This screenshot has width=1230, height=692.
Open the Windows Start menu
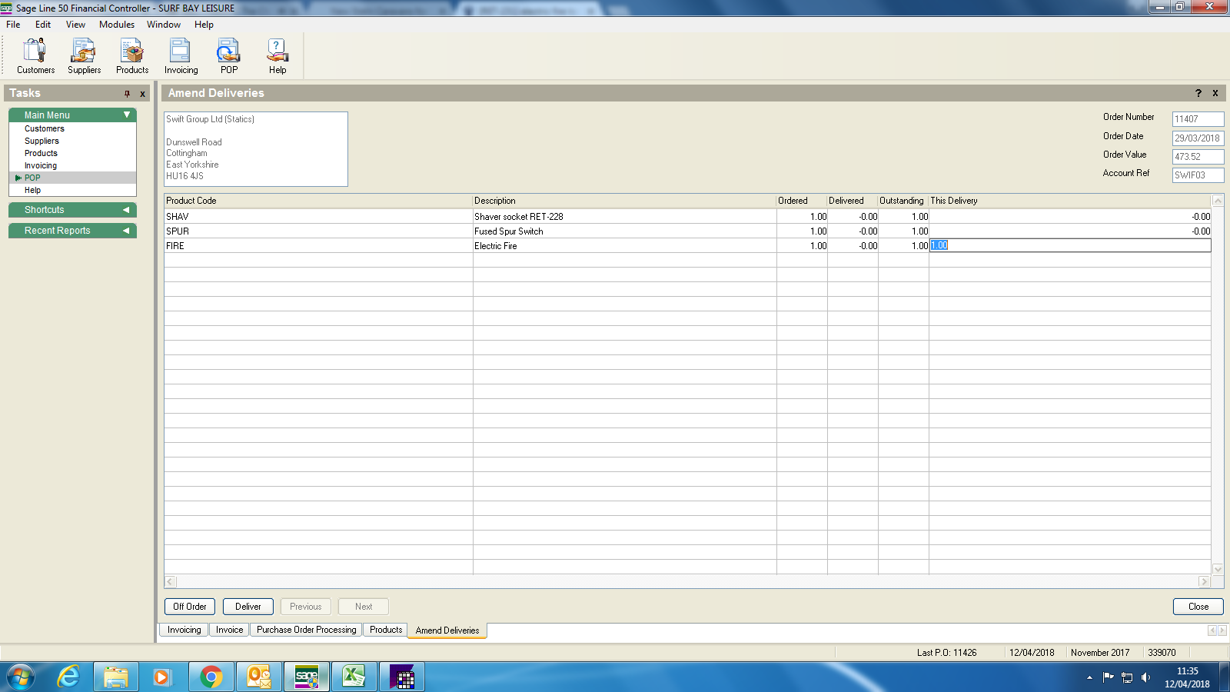point(21,677)
